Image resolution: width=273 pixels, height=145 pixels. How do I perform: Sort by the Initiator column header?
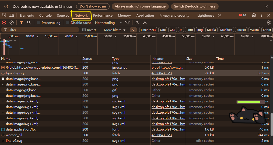168,58
